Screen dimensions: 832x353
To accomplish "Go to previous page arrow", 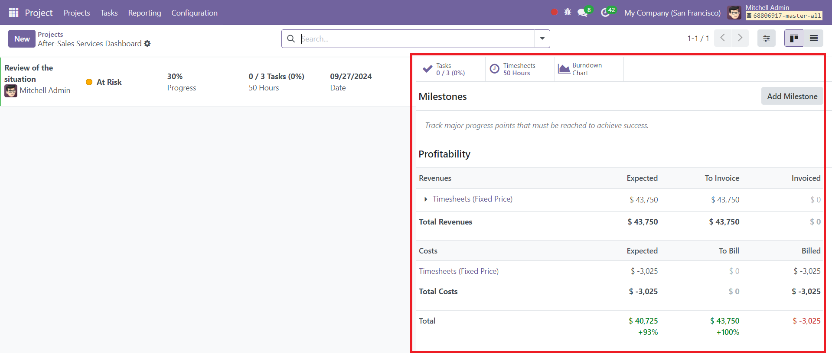I will point(722,38).
